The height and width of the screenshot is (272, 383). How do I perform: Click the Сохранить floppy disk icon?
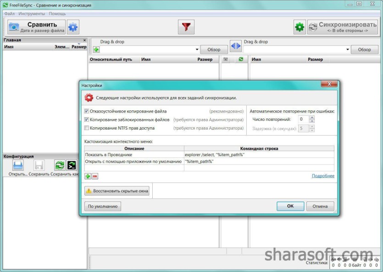pos(39,166)
